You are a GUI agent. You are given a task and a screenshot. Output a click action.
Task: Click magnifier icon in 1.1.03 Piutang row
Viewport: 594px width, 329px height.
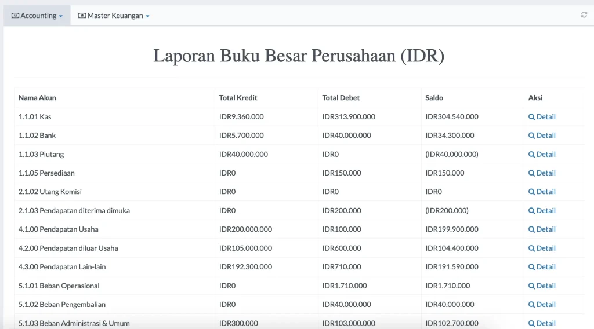click(531, 155)
